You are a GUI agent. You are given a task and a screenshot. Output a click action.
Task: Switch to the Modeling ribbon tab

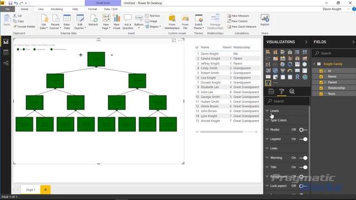[x=57, y=9]
